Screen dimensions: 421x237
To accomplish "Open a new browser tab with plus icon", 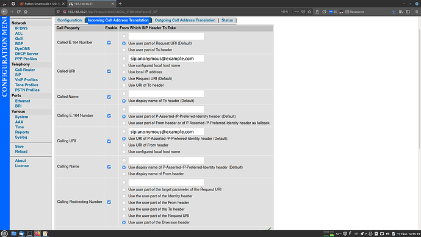I will coord(120,4).
